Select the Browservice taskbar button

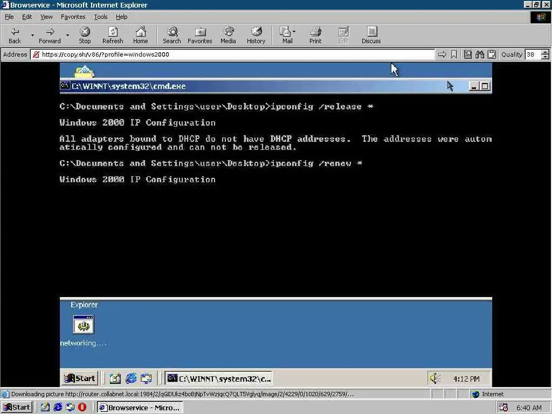pos(140,408)
